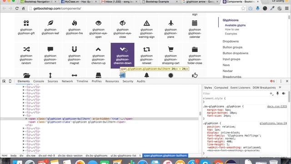
Task: Expand the first collapsed li node
Action: click(24, 87)
